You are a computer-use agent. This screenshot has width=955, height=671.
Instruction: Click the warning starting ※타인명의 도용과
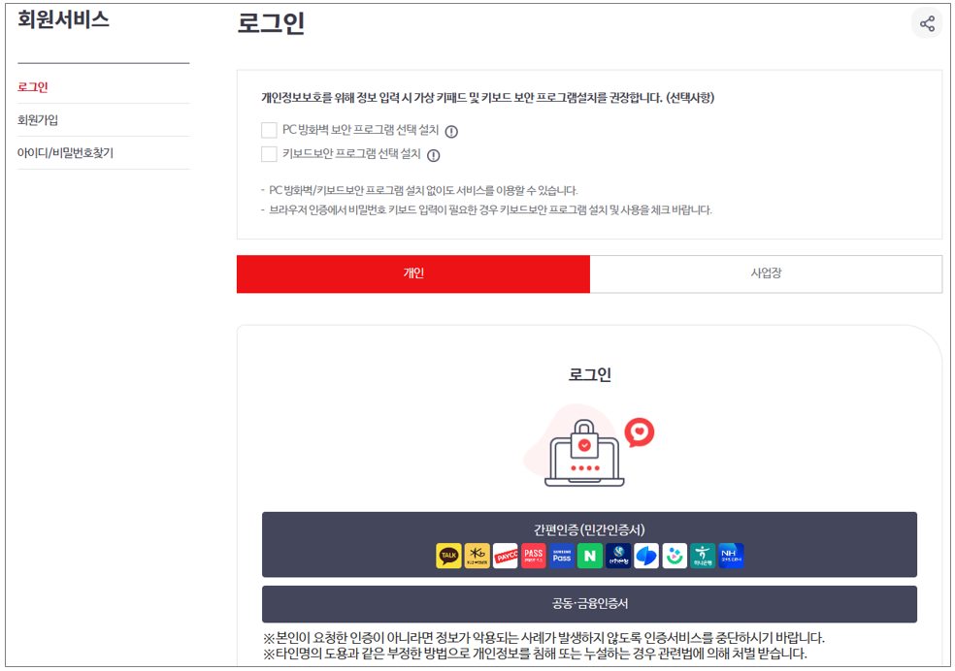[535, 654]
